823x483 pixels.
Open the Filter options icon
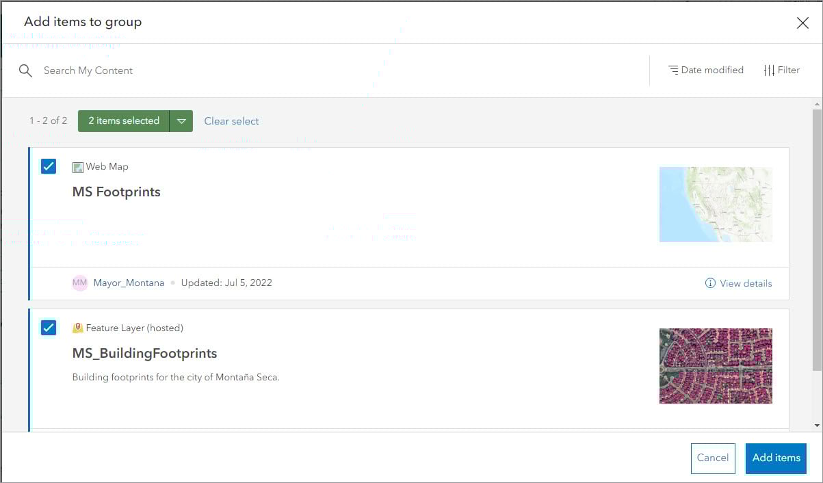click(x=769, y=70)
